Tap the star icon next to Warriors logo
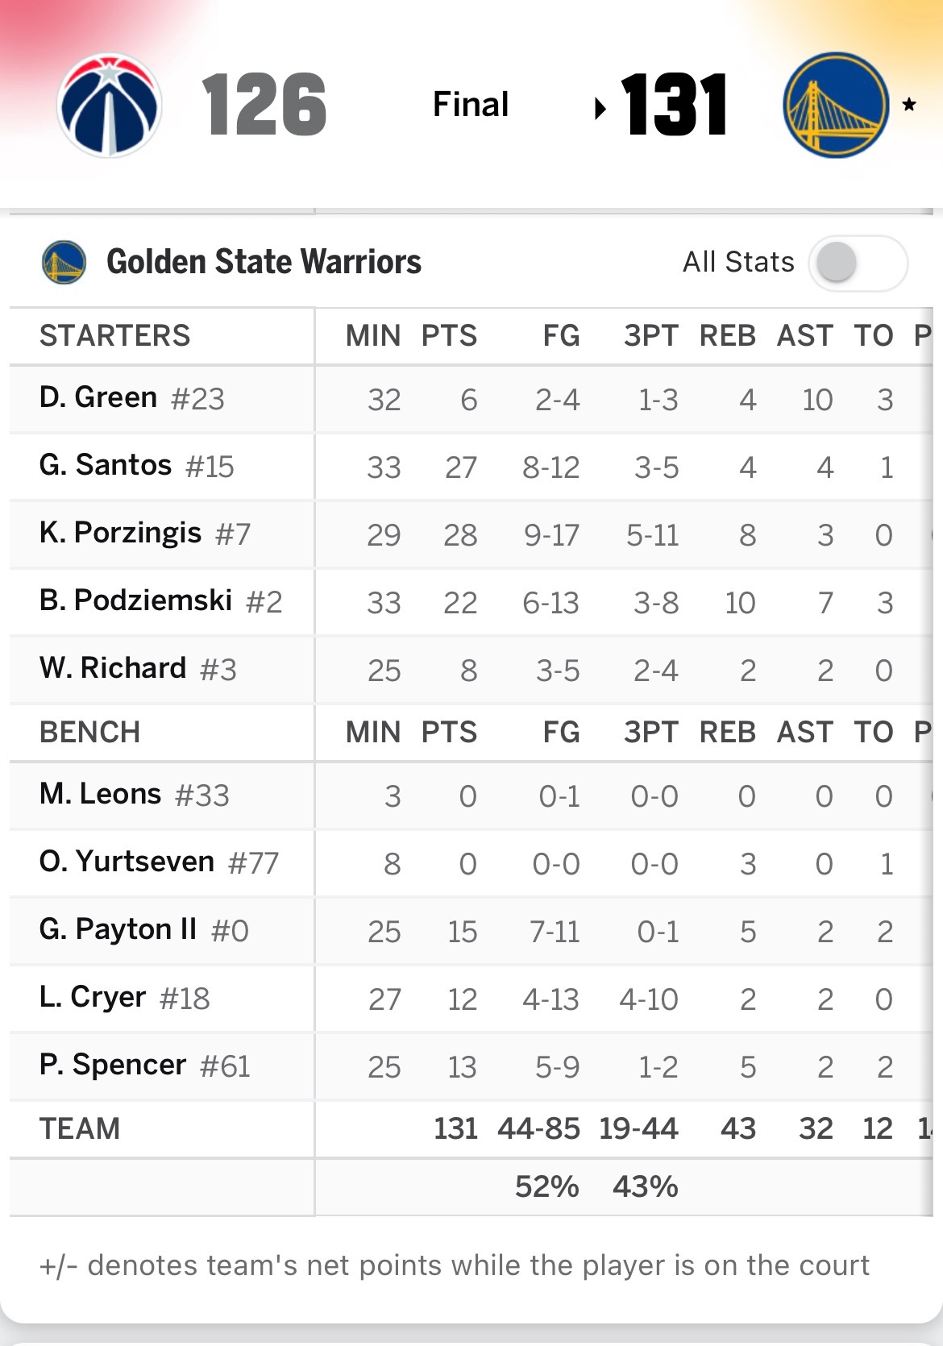This screenshot has width=943, height=1346. tap(909, 104)
